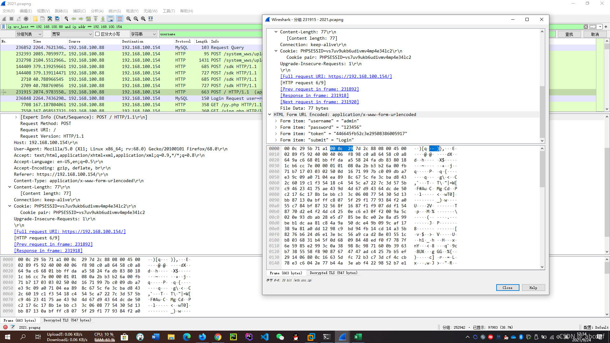Click the zoom in toolbar icon
610x343 pixels.
(129, 19)
